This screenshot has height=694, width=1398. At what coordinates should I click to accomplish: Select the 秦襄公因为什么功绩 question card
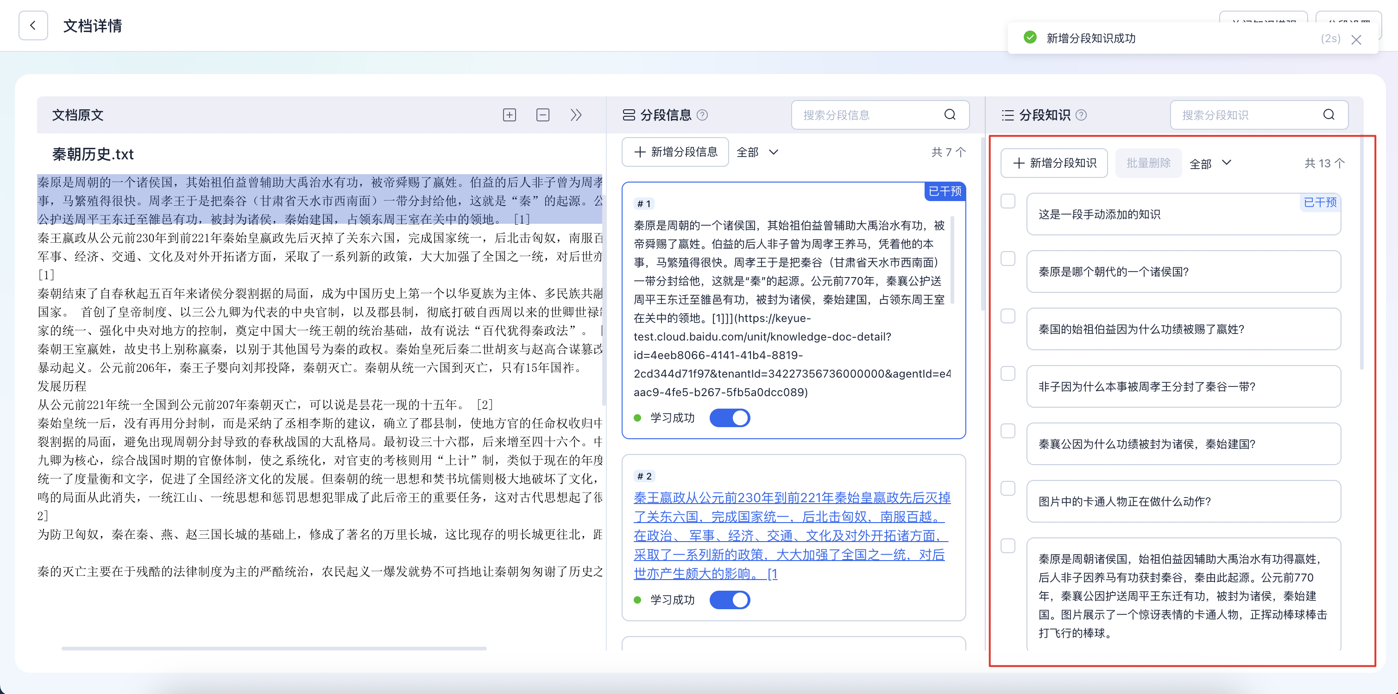[1184, 444]
